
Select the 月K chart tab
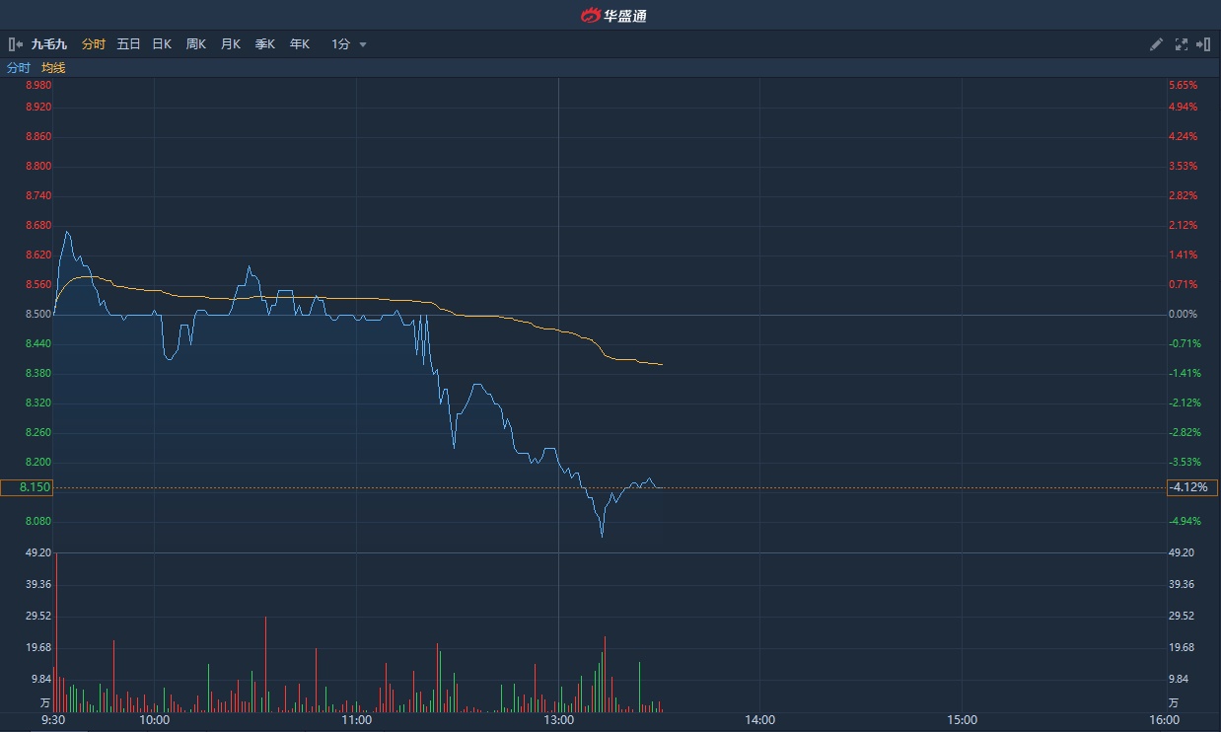(x=231, y=44)
